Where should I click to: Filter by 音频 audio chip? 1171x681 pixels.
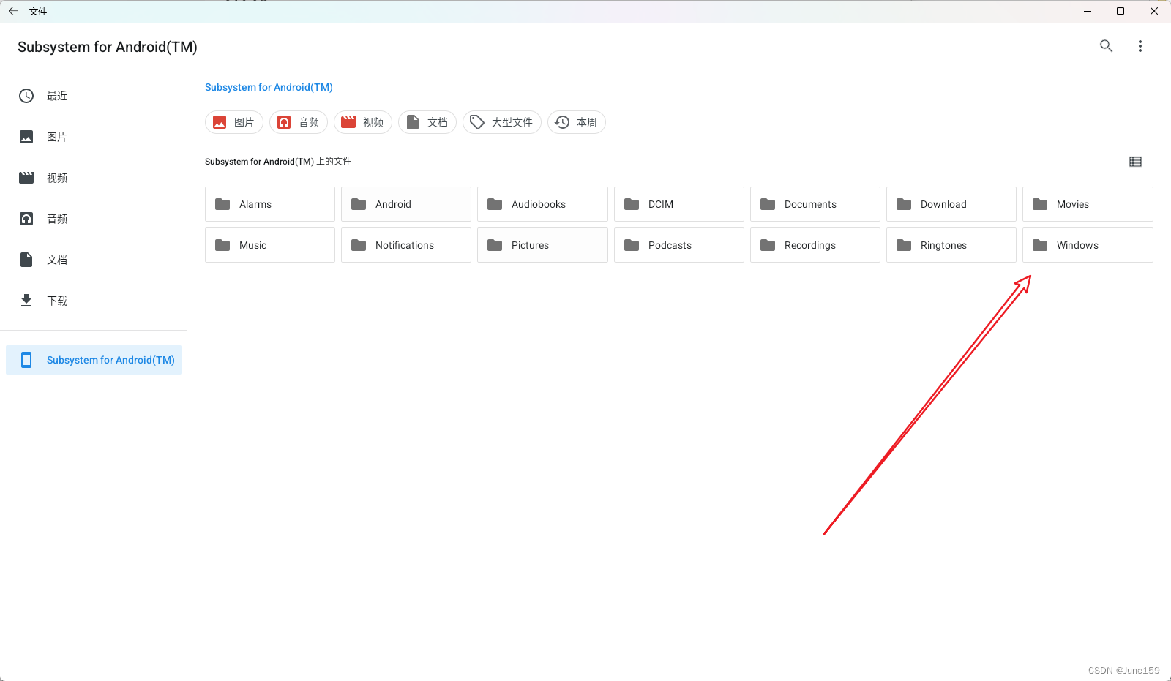[299, 122]
